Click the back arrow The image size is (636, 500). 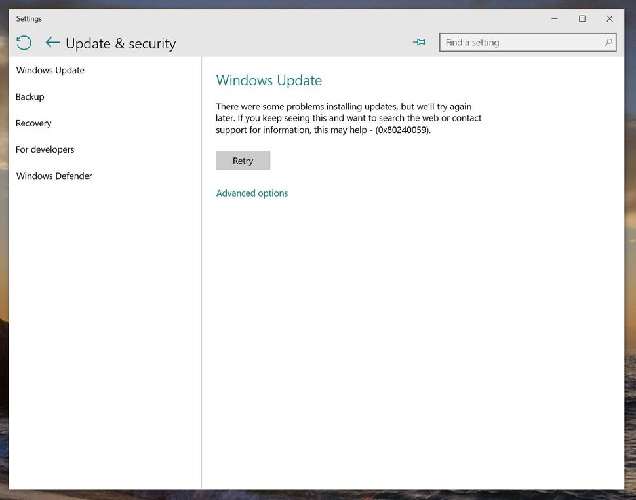(52, 43)
